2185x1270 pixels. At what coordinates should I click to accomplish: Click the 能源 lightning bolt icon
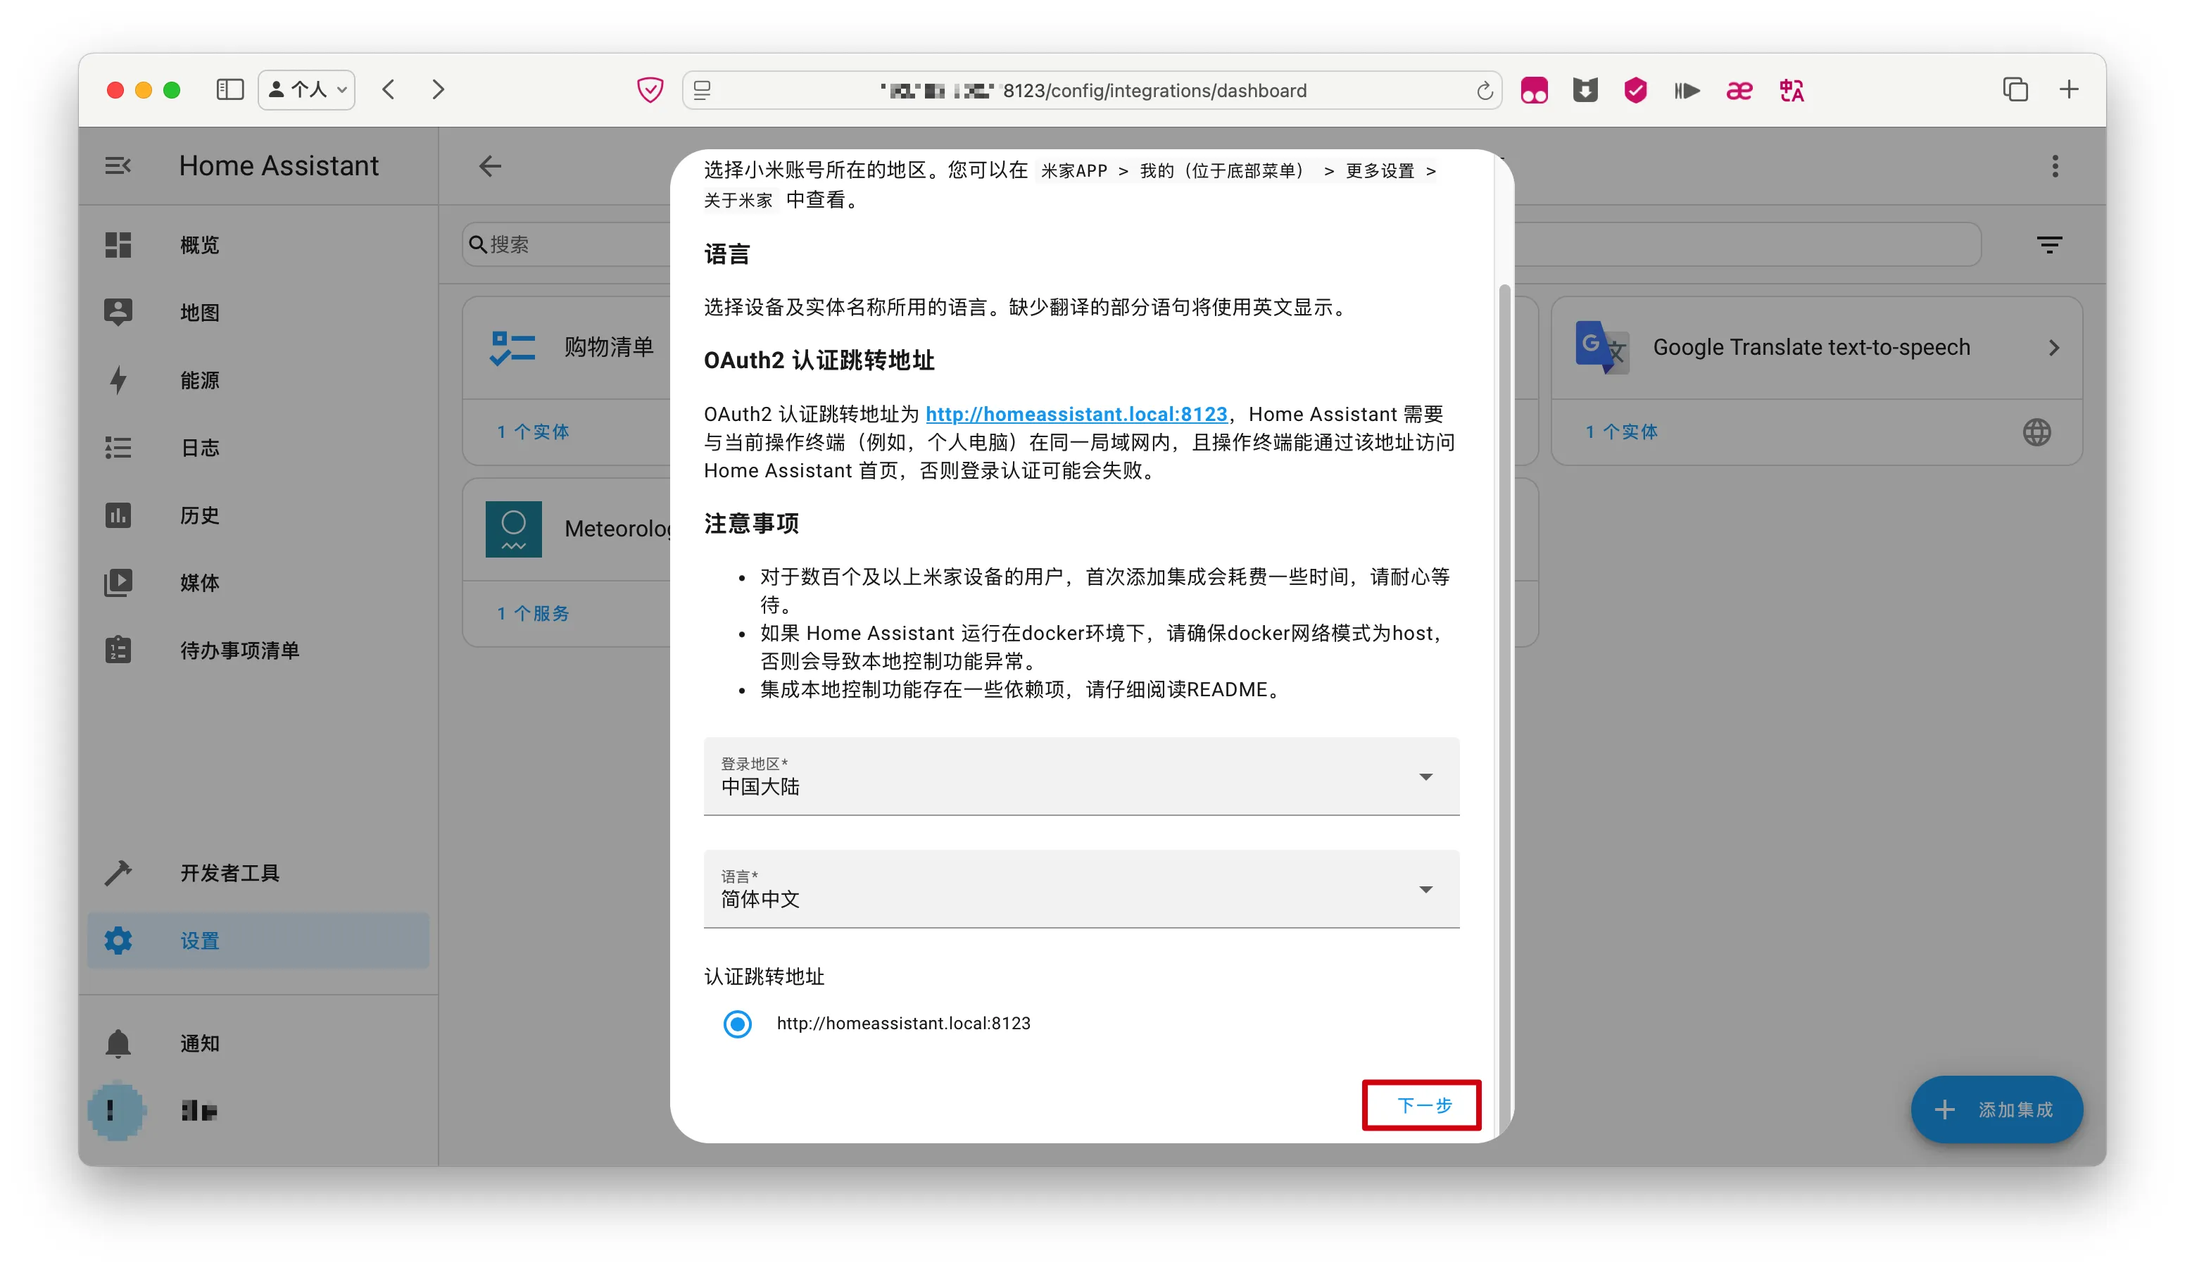coord(118,379)
